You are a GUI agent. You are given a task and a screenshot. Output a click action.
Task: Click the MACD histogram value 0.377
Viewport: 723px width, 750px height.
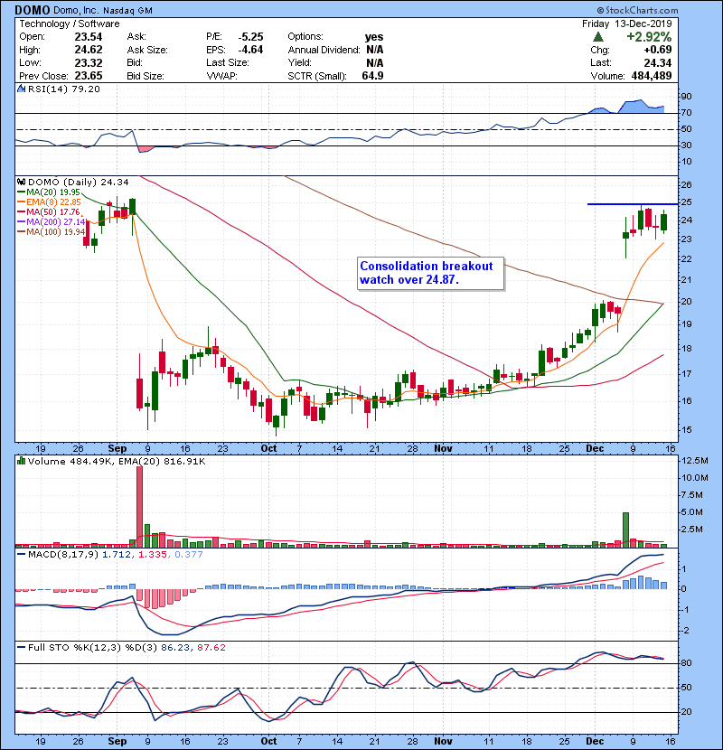tap(189, 555)
